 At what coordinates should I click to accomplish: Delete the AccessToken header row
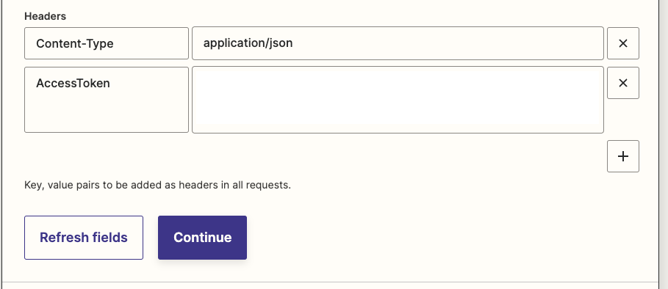pos(623,83)
